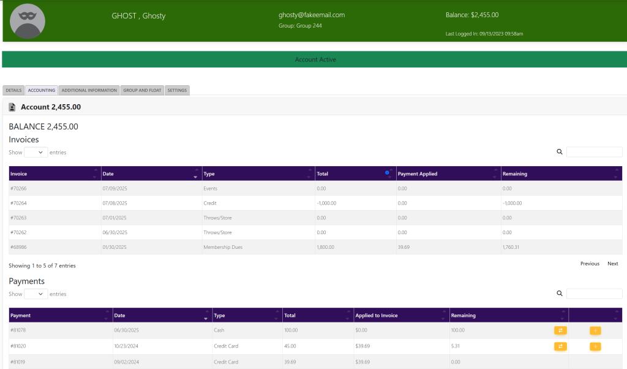Click the blue info icon in Total column
This screenshot has height=369, width=627.
pyautogui.click(x=387, y=173)
